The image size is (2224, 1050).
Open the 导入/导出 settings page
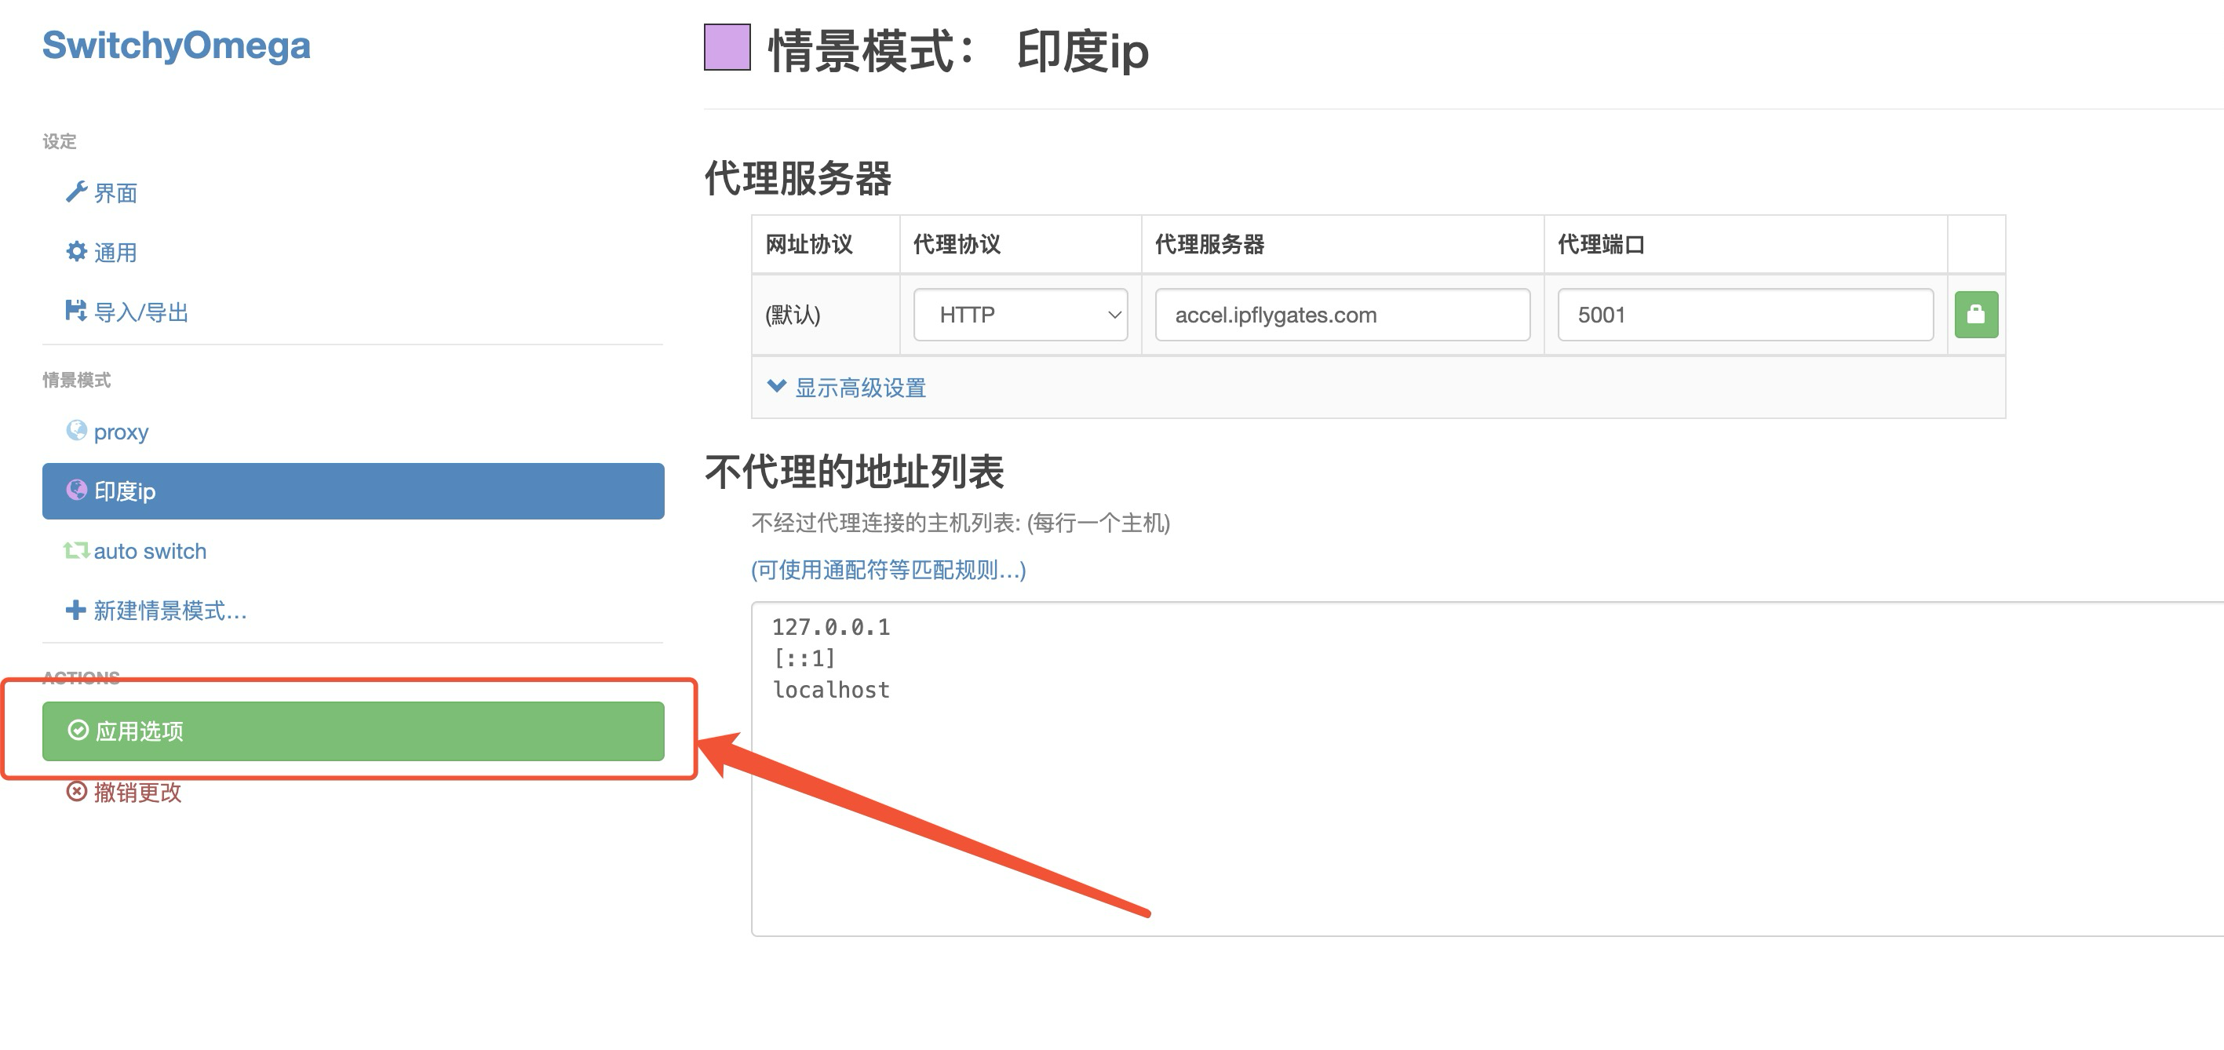pos(140,312)
